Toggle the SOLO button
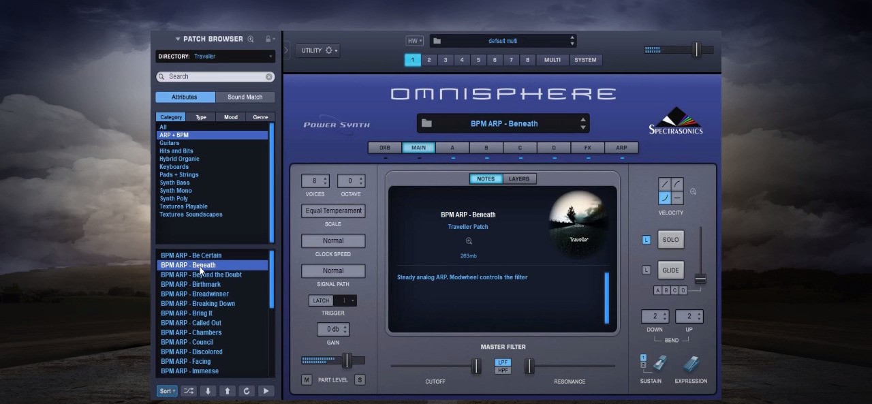 point(670,240)
